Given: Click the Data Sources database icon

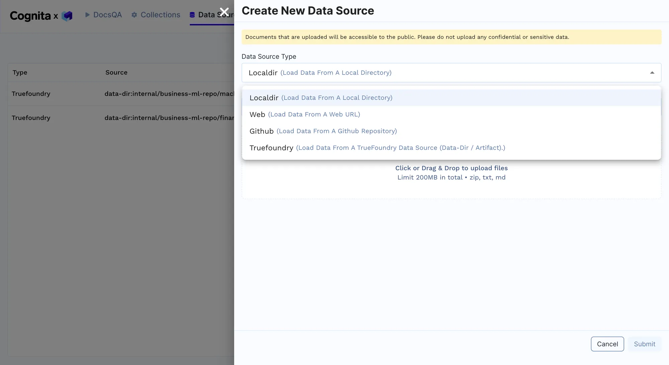Looking at the screenshot, I should tap(192, 15).
